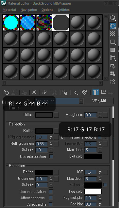Click the Fog multiplier value field
The width and height of the screenshot is (119, 208).
pyautogui.click(x=91, y=198)
